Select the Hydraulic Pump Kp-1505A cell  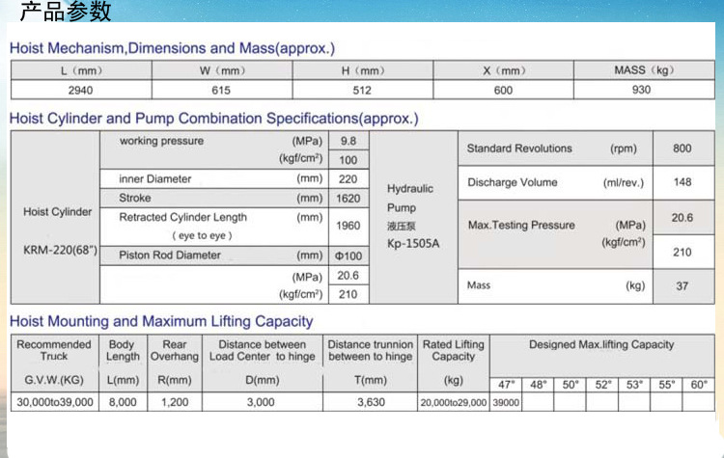click(413, 216)
